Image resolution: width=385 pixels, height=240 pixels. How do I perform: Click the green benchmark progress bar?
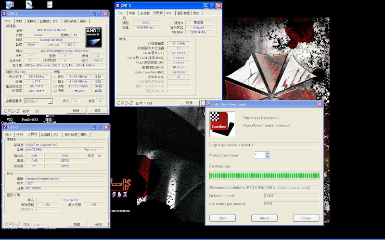(264, 175)
